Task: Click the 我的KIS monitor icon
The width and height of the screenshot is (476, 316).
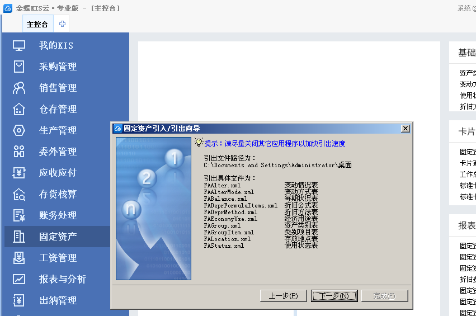Action: [x=19, y=45]
